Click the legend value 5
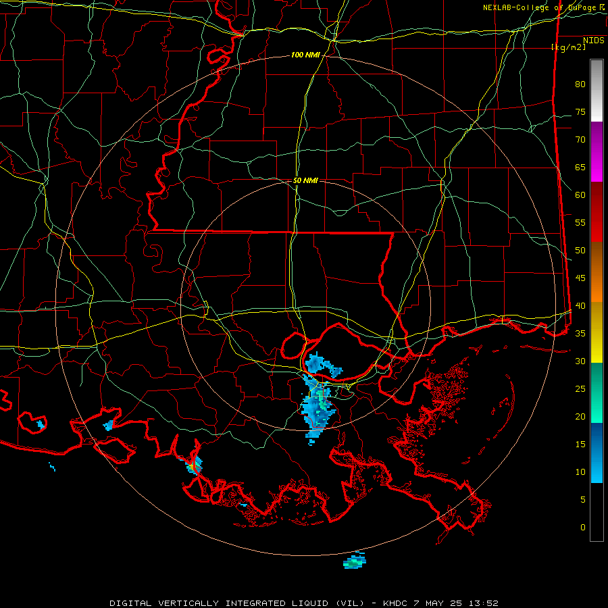This screenshot has width=608, height=608. coord(583,500)
